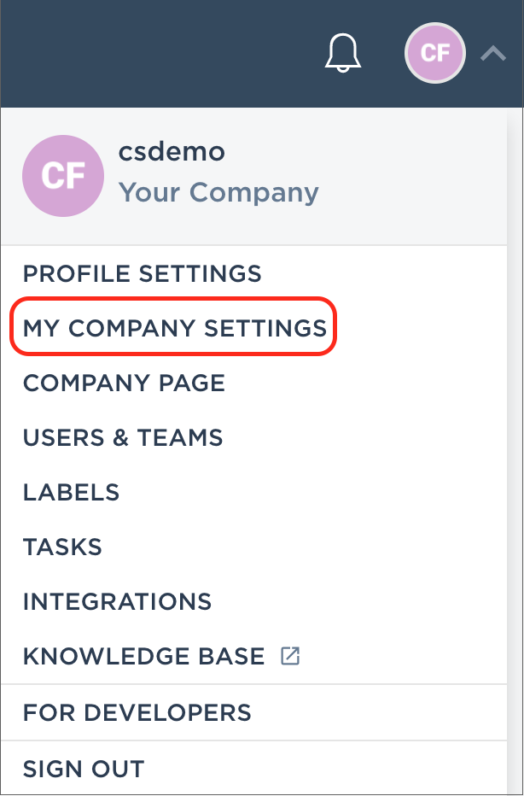Open the Tasks section

tap(62, 547)
